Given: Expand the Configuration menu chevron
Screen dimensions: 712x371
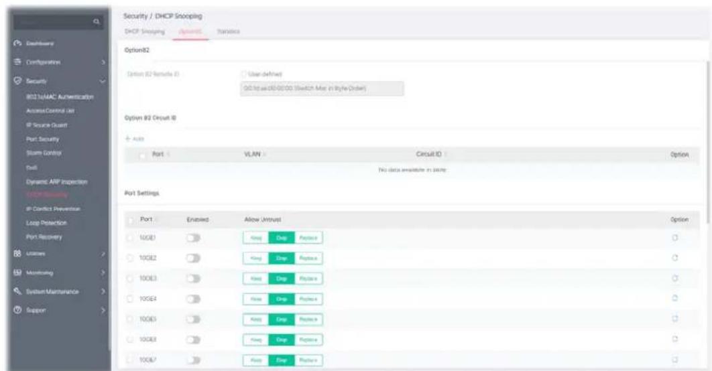Looking at the screenshot, I should [103, 62].
